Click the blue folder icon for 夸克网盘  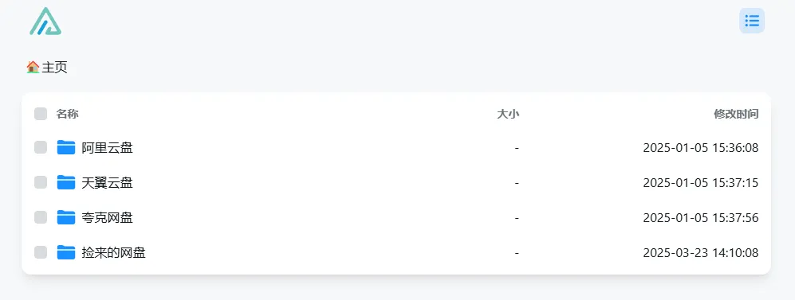(66, 217)
